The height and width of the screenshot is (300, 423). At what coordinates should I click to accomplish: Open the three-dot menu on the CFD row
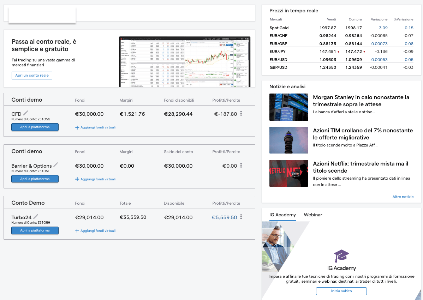240,114
